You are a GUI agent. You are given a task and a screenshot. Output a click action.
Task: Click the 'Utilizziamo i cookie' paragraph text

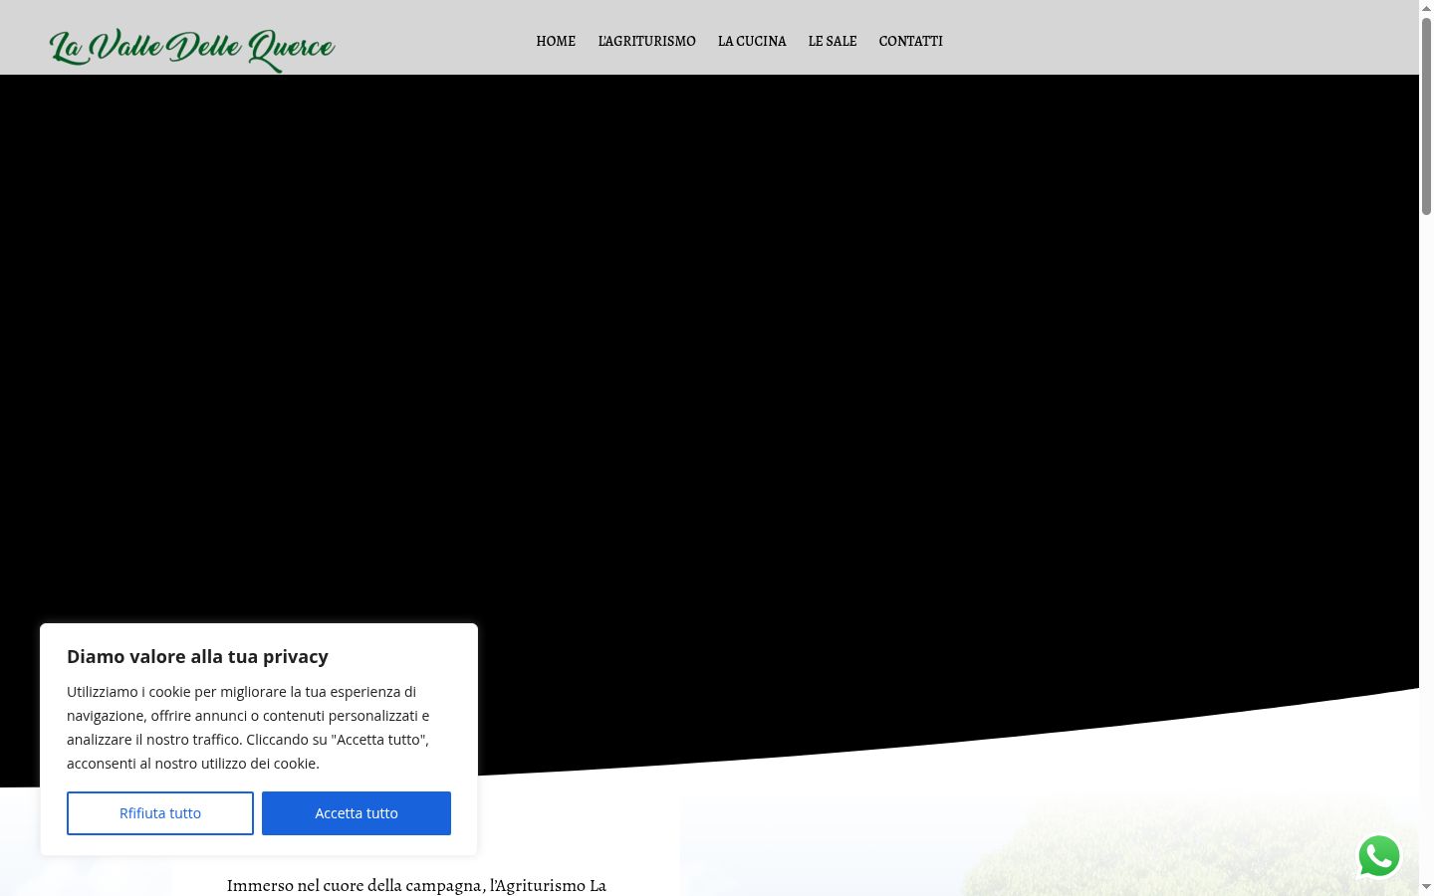[248, 728]
